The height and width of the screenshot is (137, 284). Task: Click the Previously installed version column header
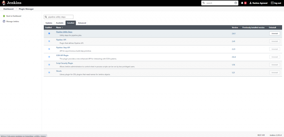click(253, 28)
